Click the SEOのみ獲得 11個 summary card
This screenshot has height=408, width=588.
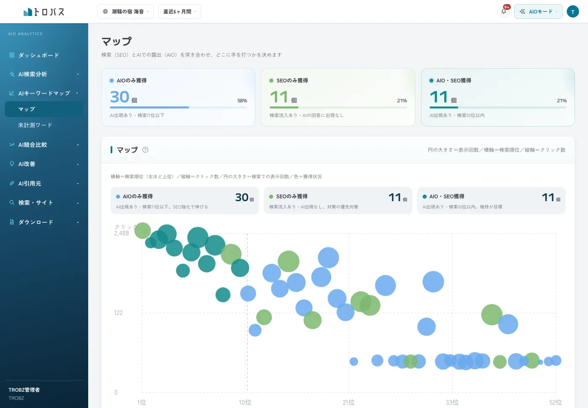(338, 97)
